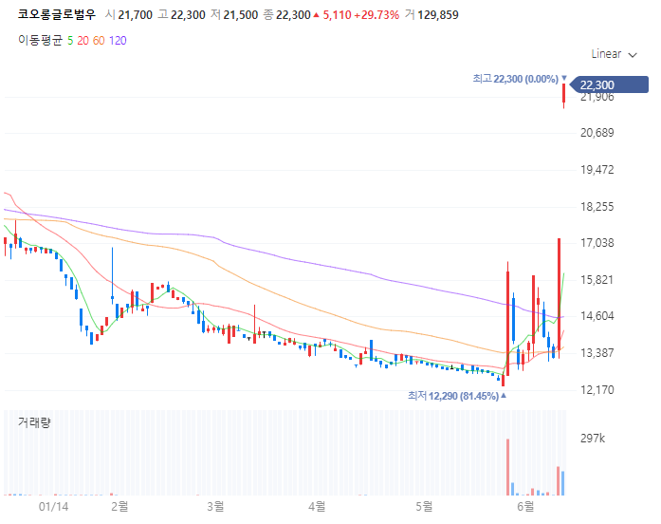Toggle the 20-day moving average

point(83,41)
